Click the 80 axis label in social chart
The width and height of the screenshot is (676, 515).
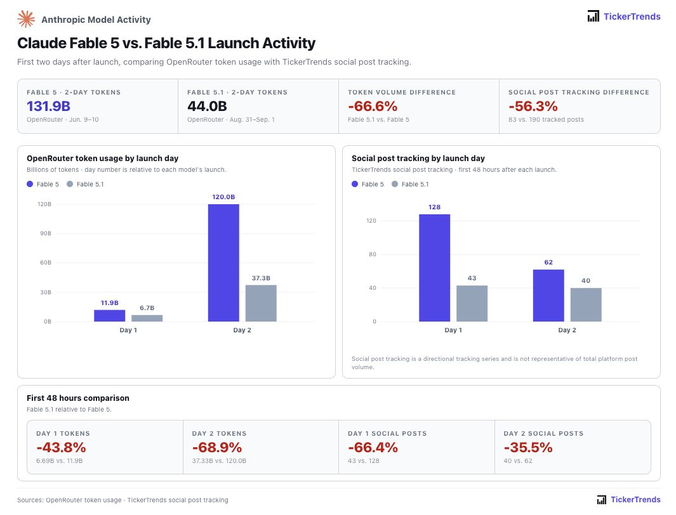373,254
